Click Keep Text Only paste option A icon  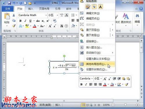pos(100,7)
